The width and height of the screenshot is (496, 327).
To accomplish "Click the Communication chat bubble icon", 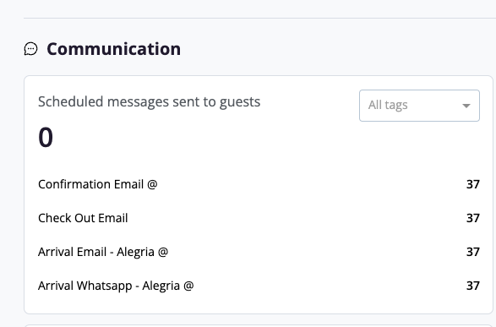I will pos(30,49).
